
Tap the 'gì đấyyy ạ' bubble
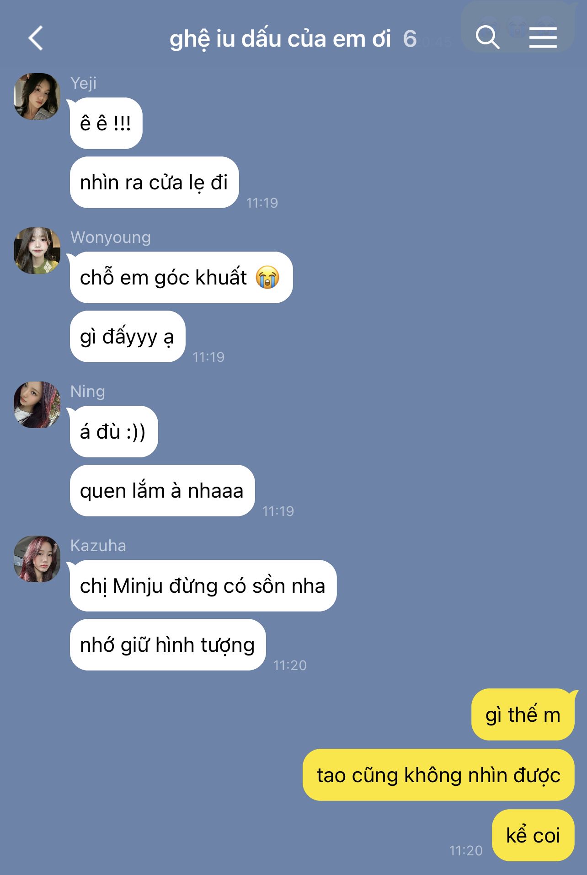pyautogui.click(x=128, y=337)
